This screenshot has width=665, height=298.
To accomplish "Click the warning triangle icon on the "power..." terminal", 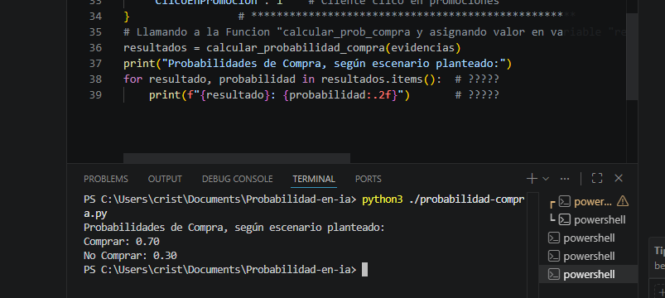I will 623,201.
